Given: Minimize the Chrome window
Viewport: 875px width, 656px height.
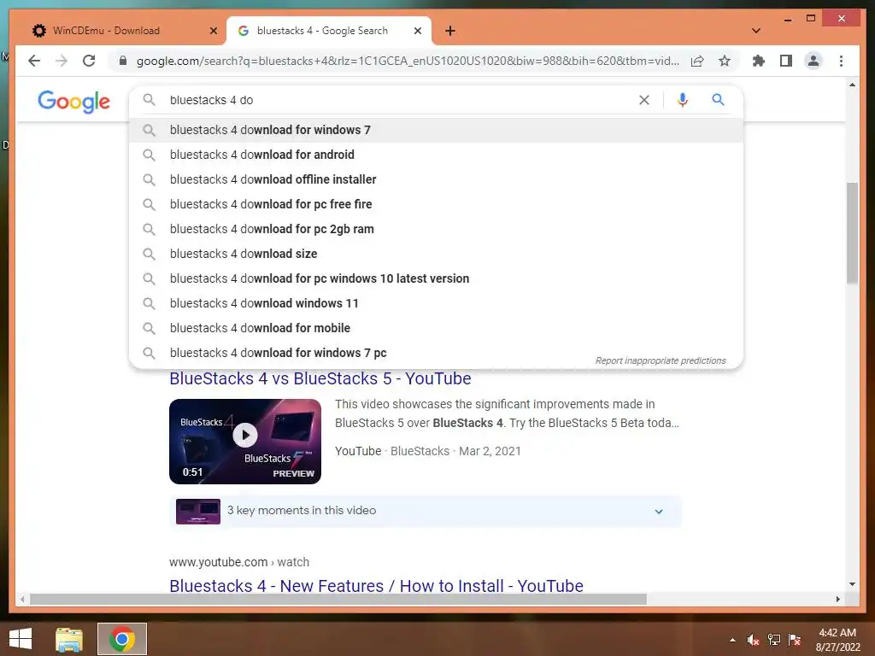Looking at the screenshot, I should 787,19.
